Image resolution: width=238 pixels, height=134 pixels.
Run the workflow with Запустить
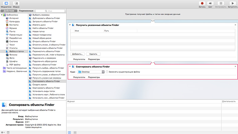233,3
